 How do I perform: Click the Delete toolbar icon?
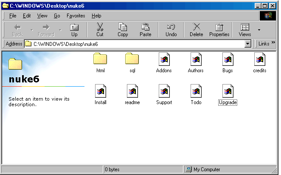point(196,28)
